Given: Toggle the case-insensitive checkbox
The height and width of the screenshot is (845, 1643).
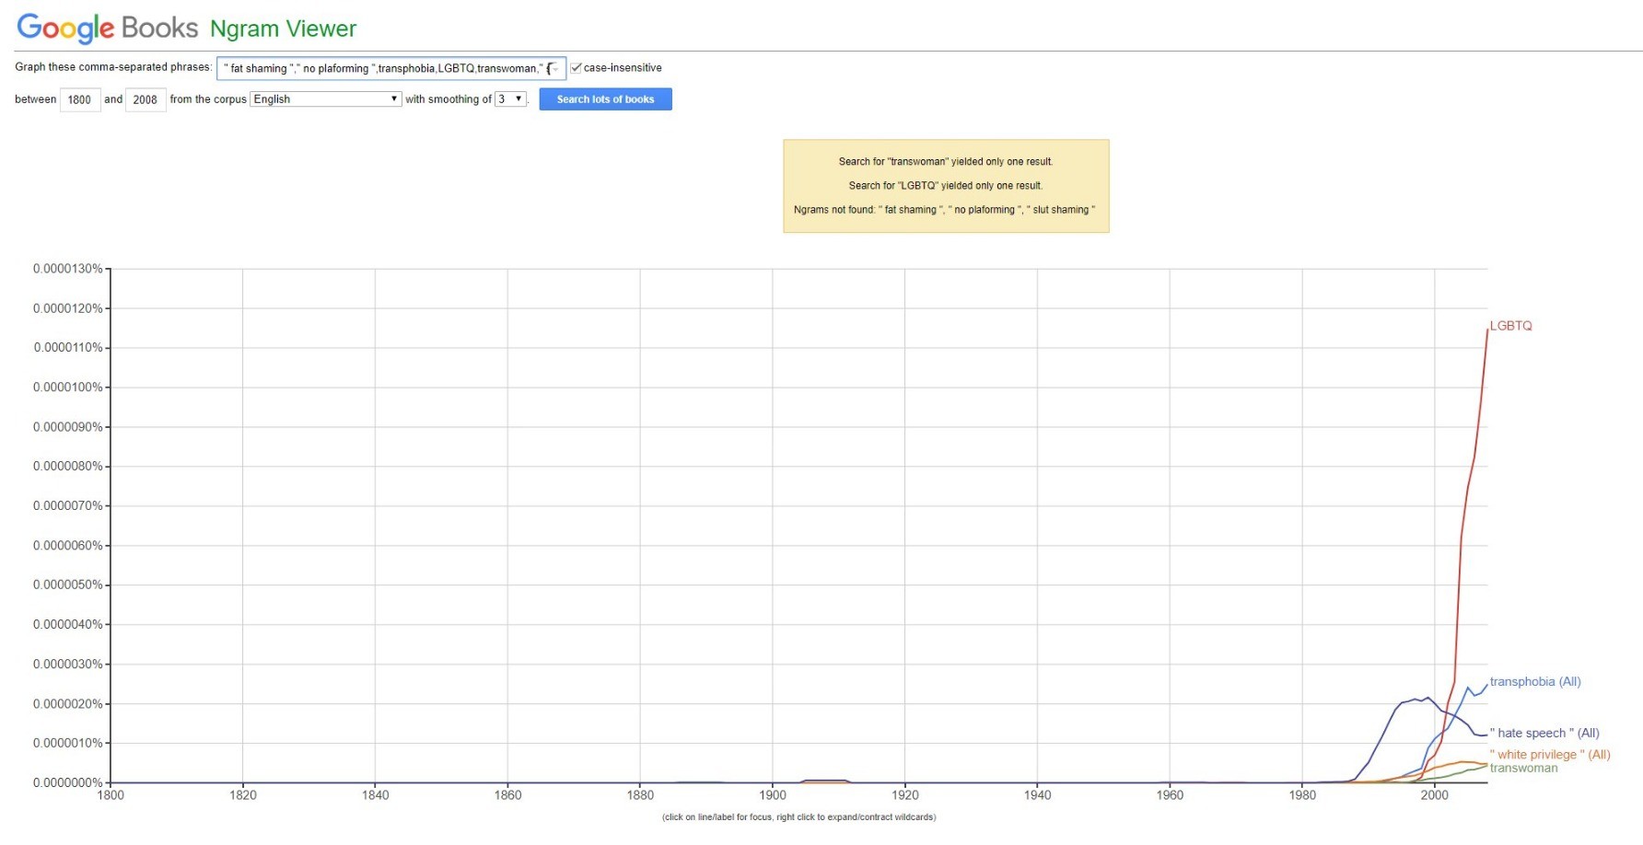Looking at the screenshot, I should (x=576, y=68).
